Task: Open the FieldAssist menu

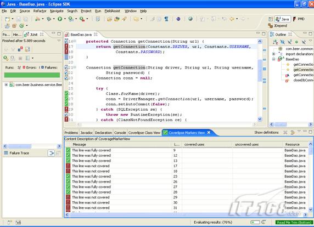Action: point(113,11)
